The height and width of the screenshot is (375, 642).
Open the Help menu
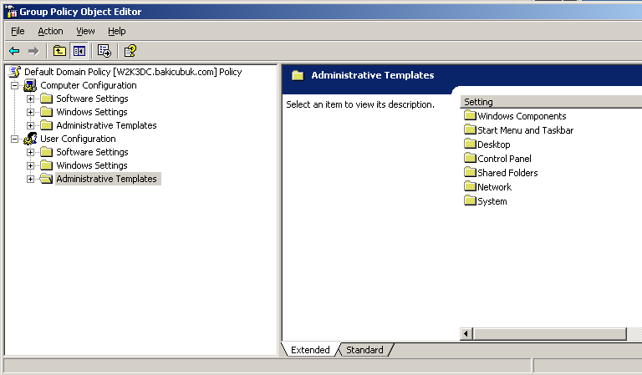(117, 31)
